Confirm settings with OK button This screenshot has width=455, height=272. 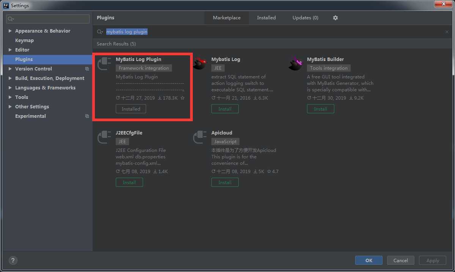[x=369, y=260]
